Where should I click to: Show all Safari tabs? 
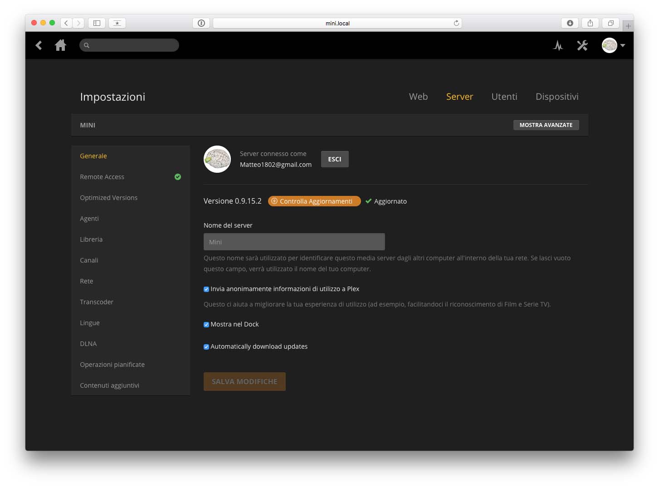point(610,23)
